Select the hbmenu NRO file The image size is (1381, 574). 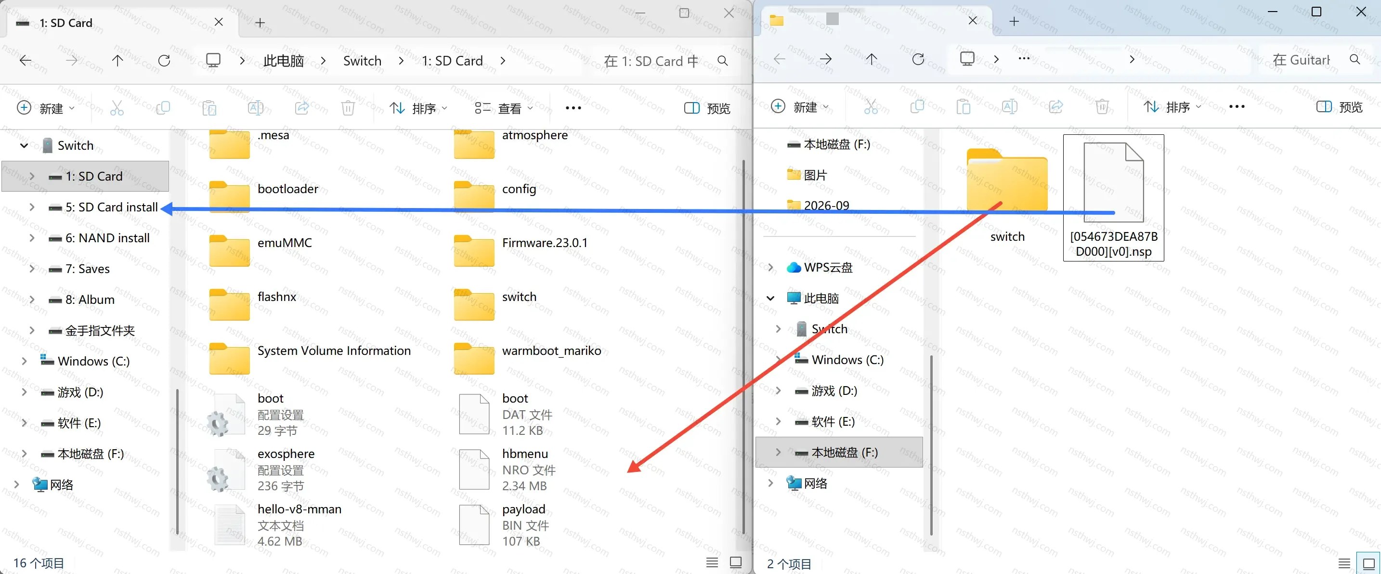[x=508, y=470]
